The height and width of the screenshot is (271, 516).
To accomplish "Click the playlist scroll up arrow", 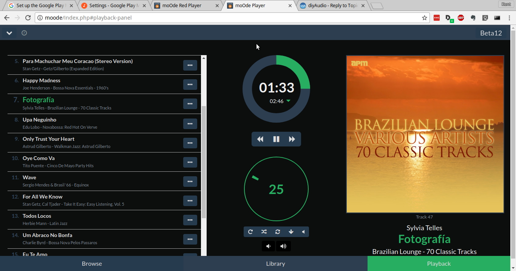I will point(204,58).
